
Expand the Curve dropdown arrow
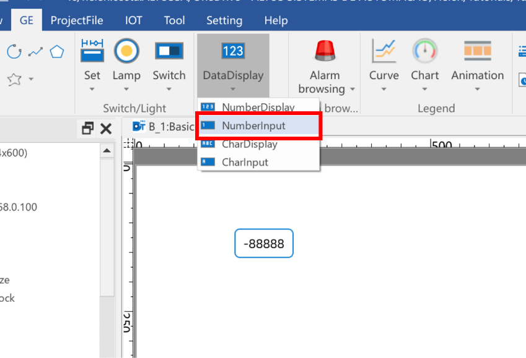click(x=384, y=89)
